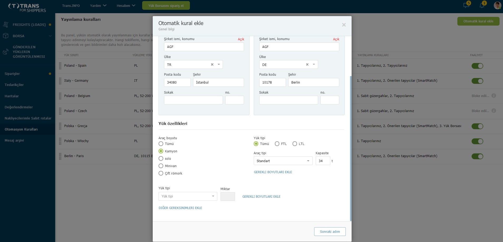This screenshot has width=503, height=242.
Task: Open the Araç tipi Standart dropdown
Action: 283,161
